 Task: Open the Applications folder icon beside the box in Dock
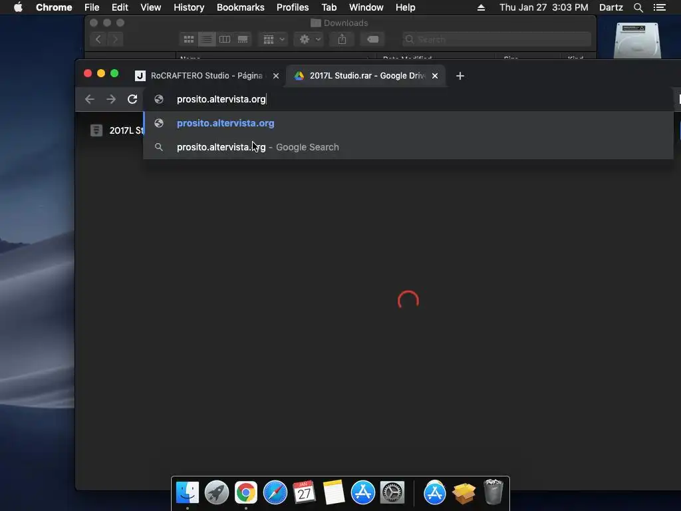(x=435, y=492)
